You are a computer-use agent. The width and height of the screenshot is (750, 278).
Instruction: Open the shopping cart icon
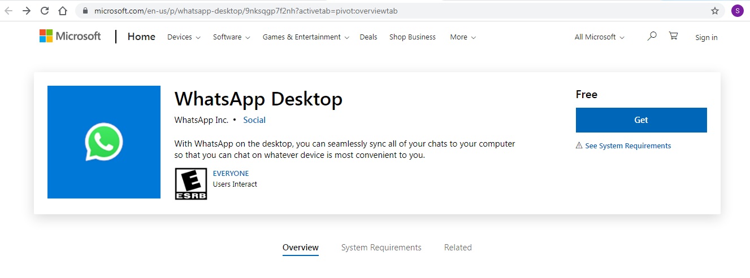click(673, 36)
